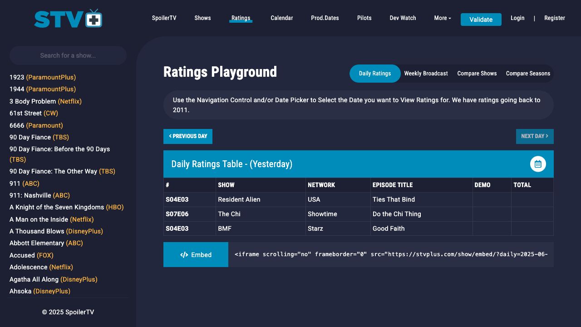Open the Dev Watch menu item
Image resolution: width=581 pixels, height=327 pixels.
tap(403, 18)
